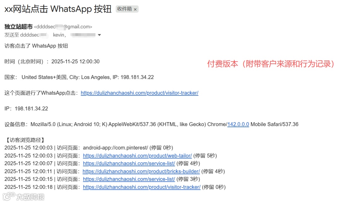Click the sender's gmail address
The height and width of the screenshot is (203, 341).
[63, 27]
